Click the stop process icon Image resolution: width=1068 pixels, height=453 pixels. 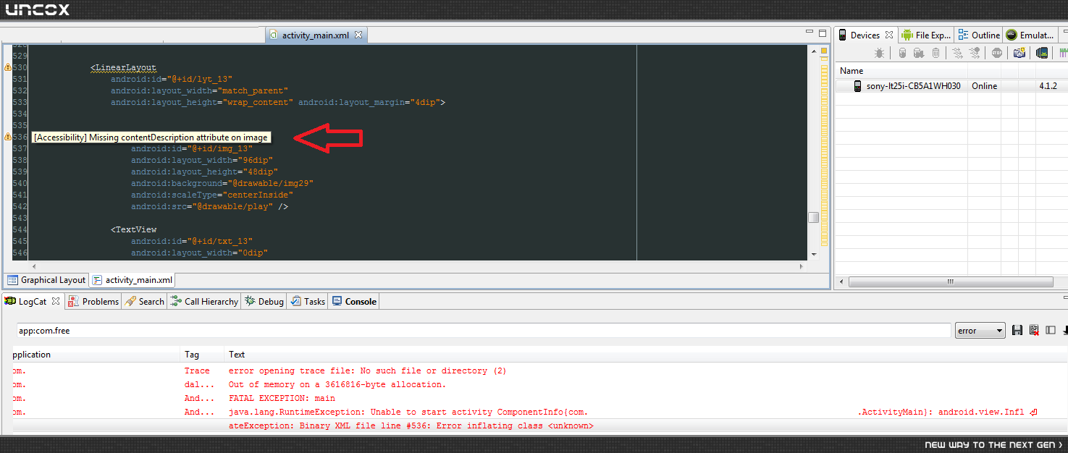tap(997, 53)
